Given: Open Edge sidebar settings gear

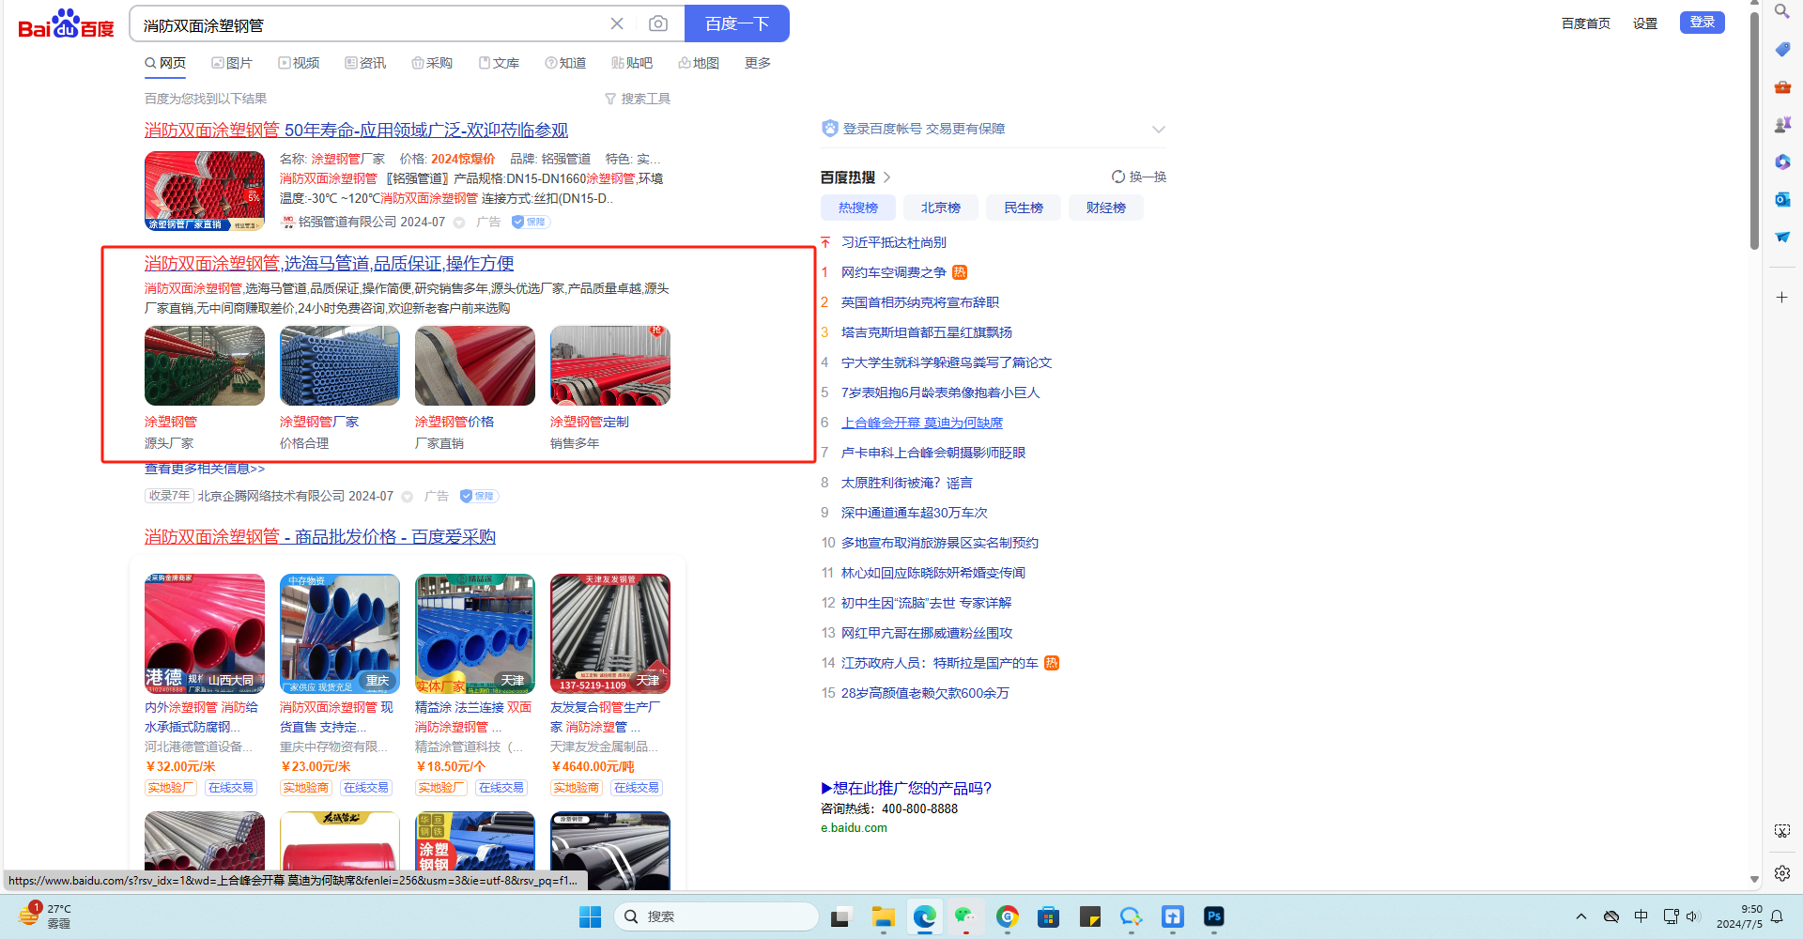Looking at the screenshot, I should (x=1782, y=873).
